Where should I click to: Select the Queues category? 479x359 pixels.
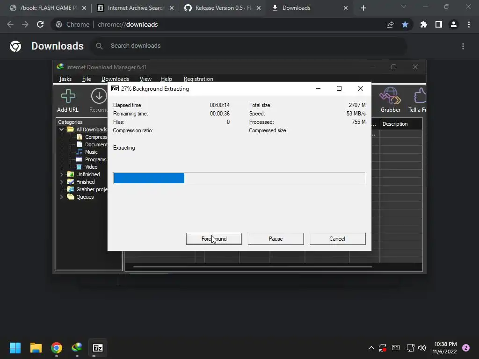80,197
